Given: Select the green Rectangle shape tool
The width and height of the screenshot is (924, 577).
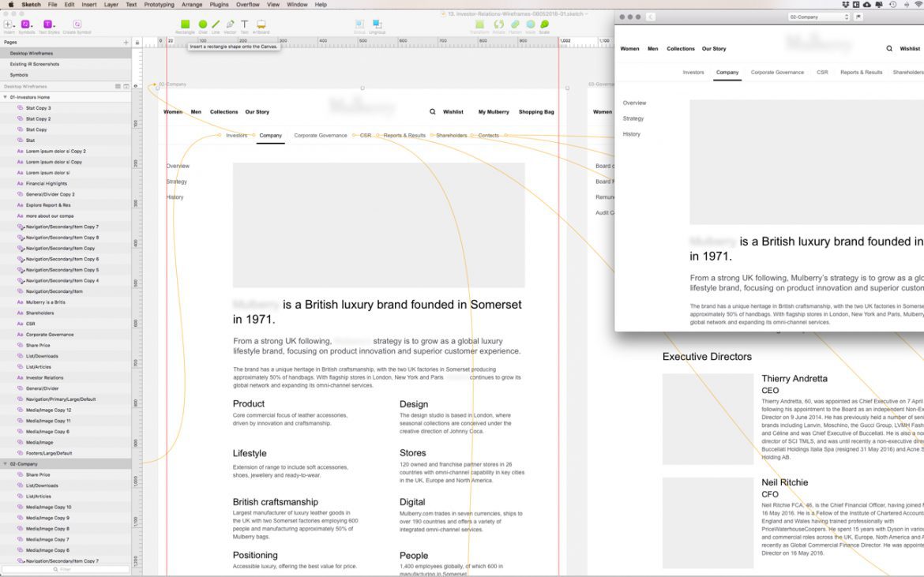Looking at the screenshot, I should [x=185, y=24].
